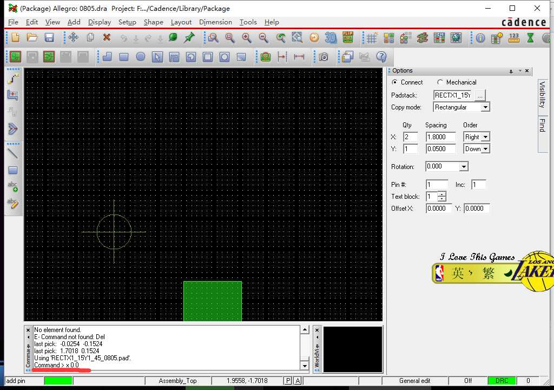The width and height of the screenshot is (554, 390).
Task: Toggle the A button in status bar
Action: click(x=298, y=381)
